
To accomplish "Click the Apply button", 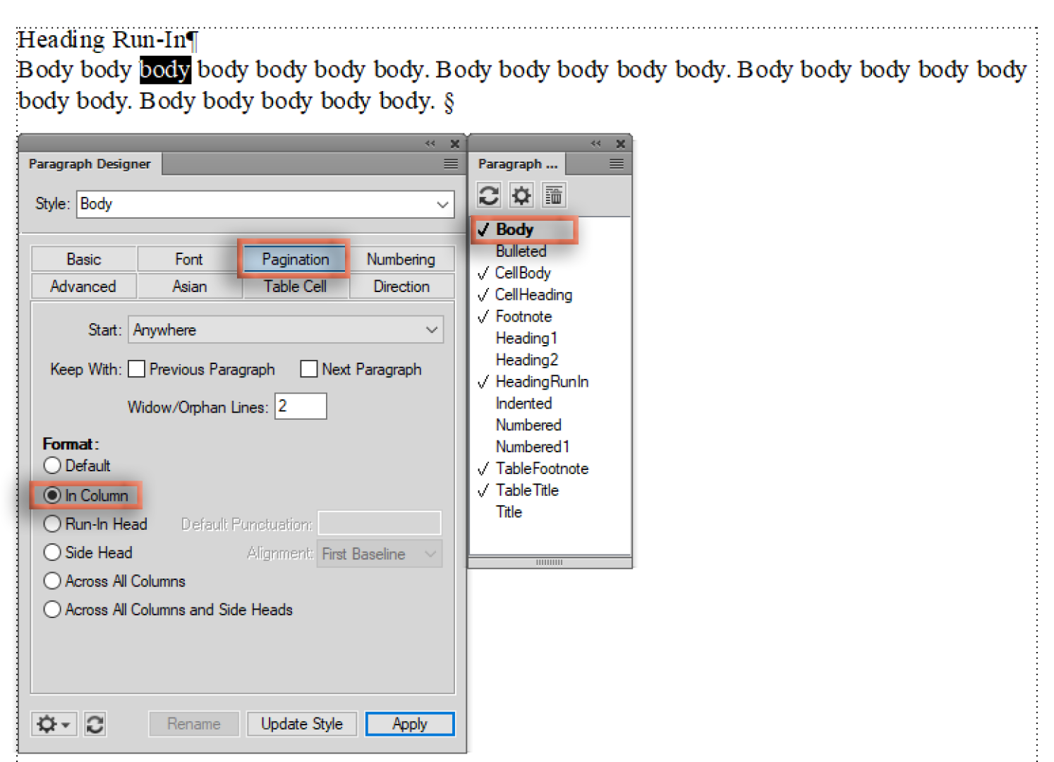I will click(410, 724).
